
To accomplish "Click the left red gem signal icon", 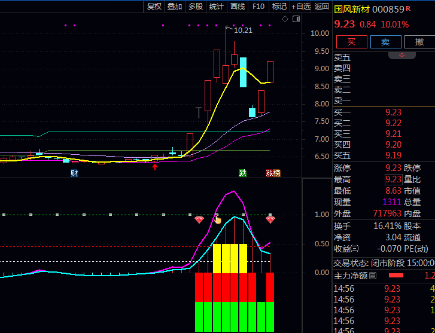I will (199, 220).
